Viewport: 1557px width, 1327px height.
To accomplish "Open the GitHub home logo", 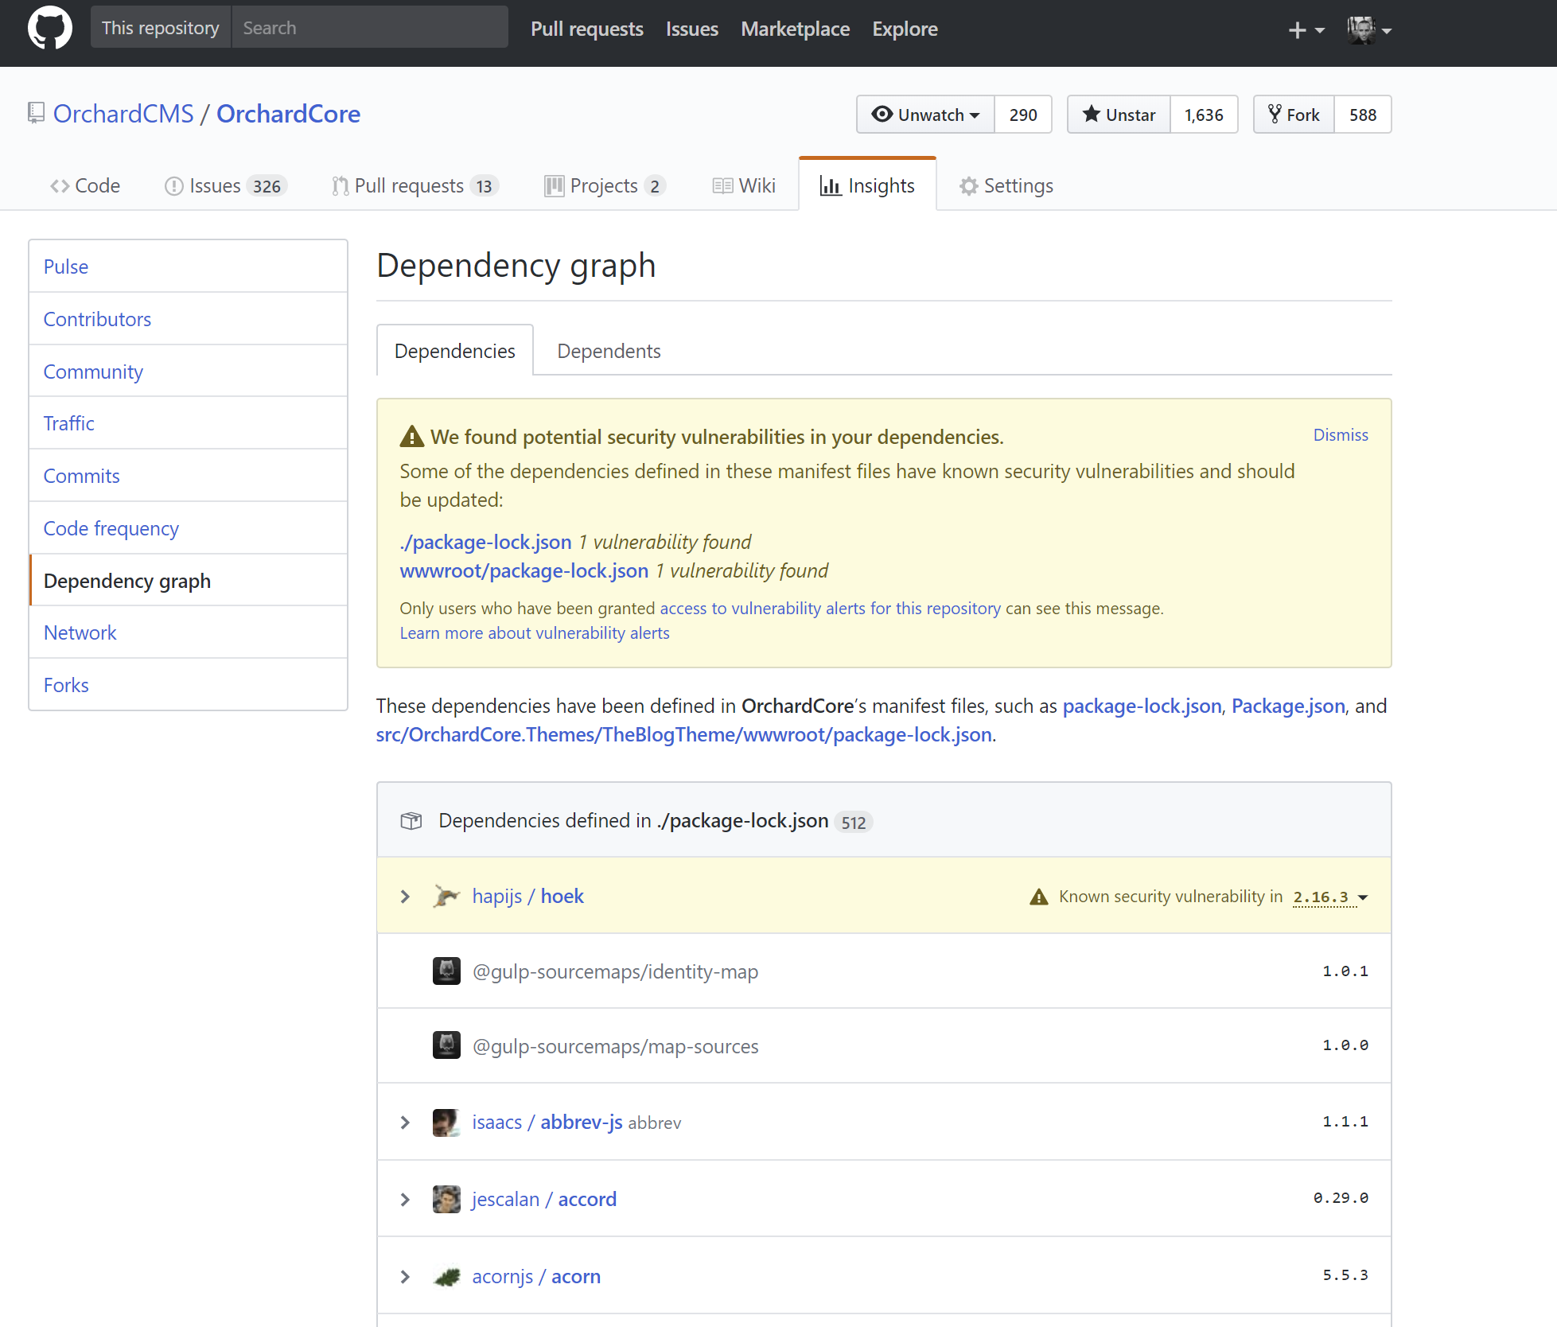I will (x=50, y=29).
